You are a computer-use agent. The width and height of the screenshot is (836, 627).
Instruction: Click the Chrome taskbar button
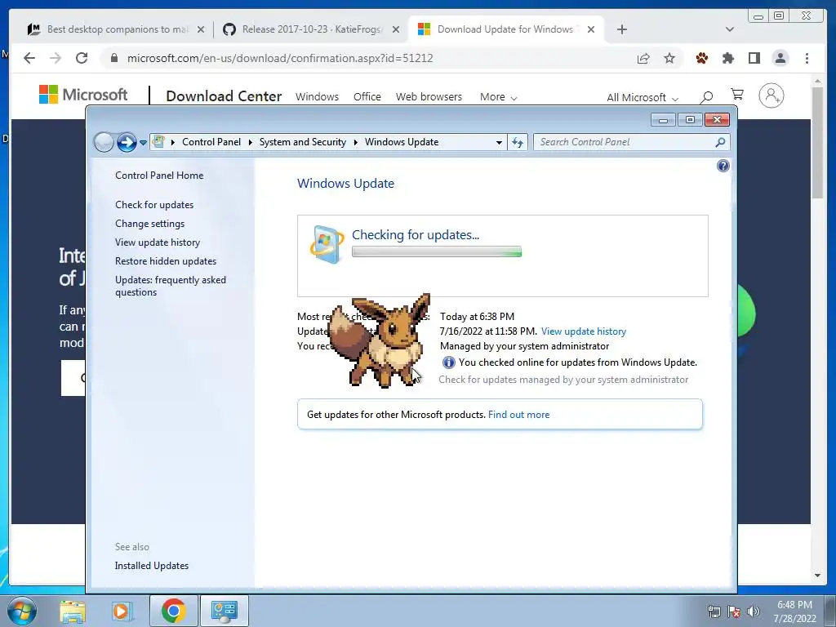point(173,611)
